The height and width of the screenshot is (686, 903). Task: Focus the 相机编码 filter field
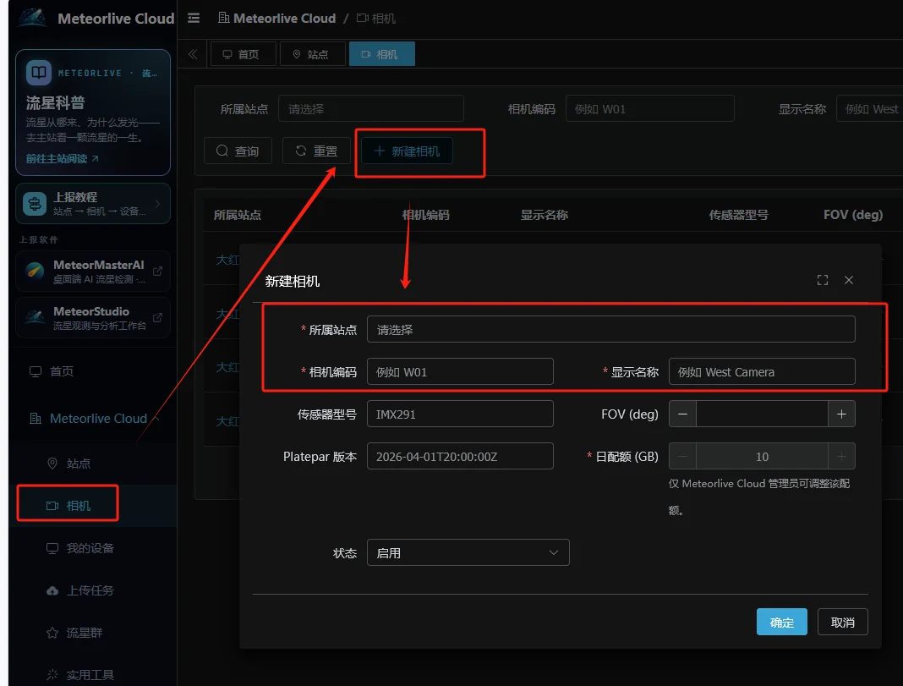649,109
